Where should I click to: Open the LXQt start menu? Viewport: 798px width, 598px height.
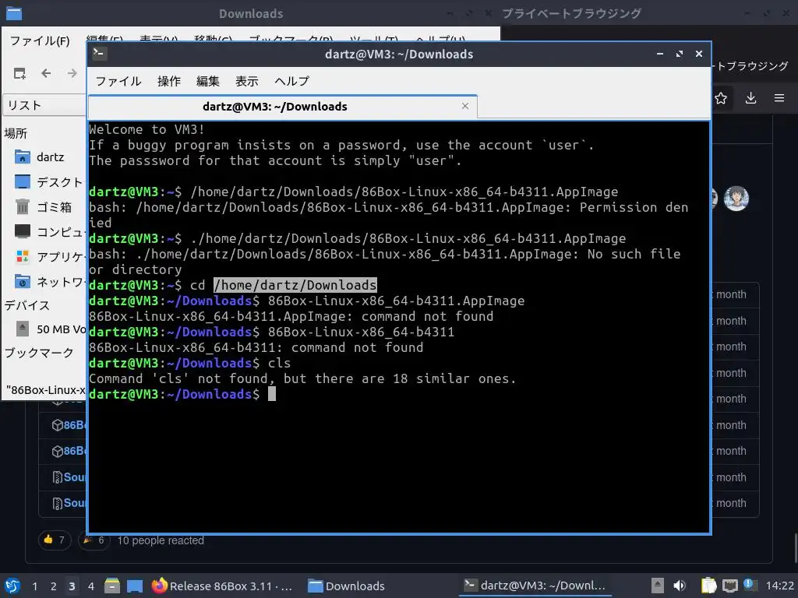tap(12, 586)
